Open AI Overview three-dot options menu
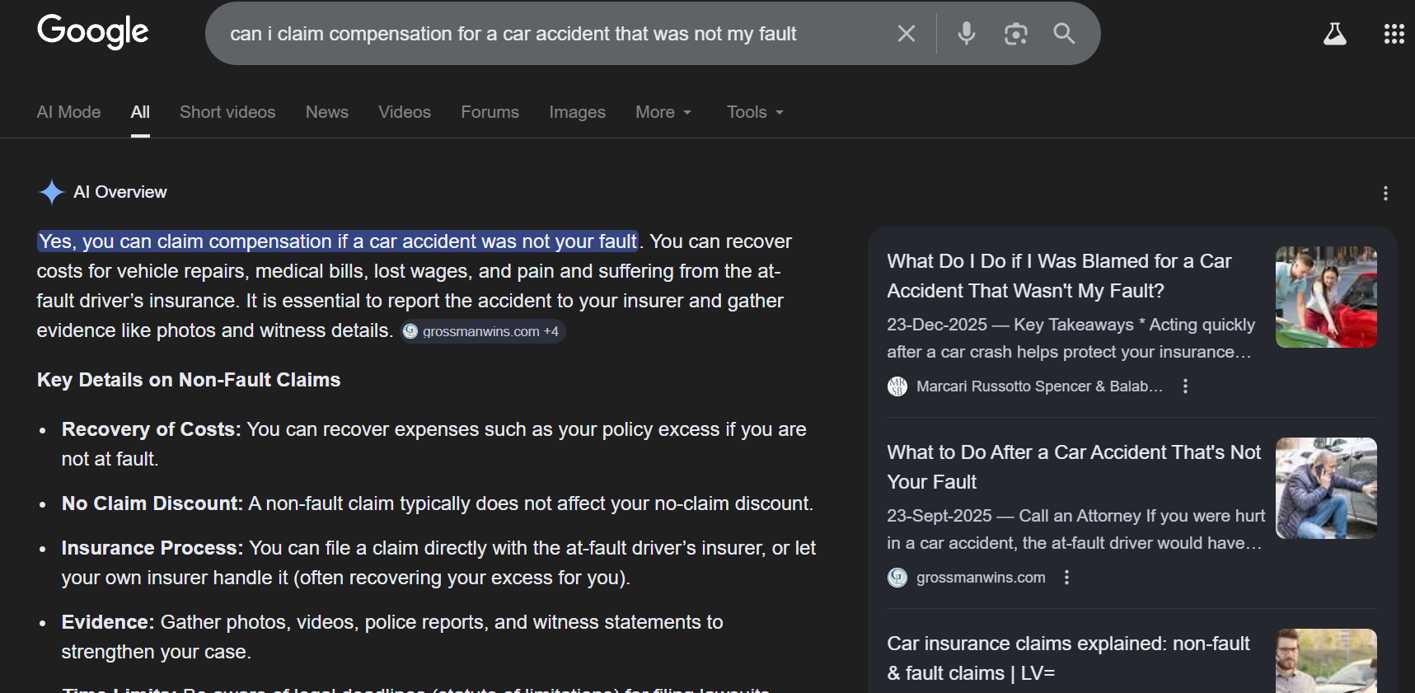Screen dimensions: 1415x693 pyautogui.click(x=1385, y=193)
